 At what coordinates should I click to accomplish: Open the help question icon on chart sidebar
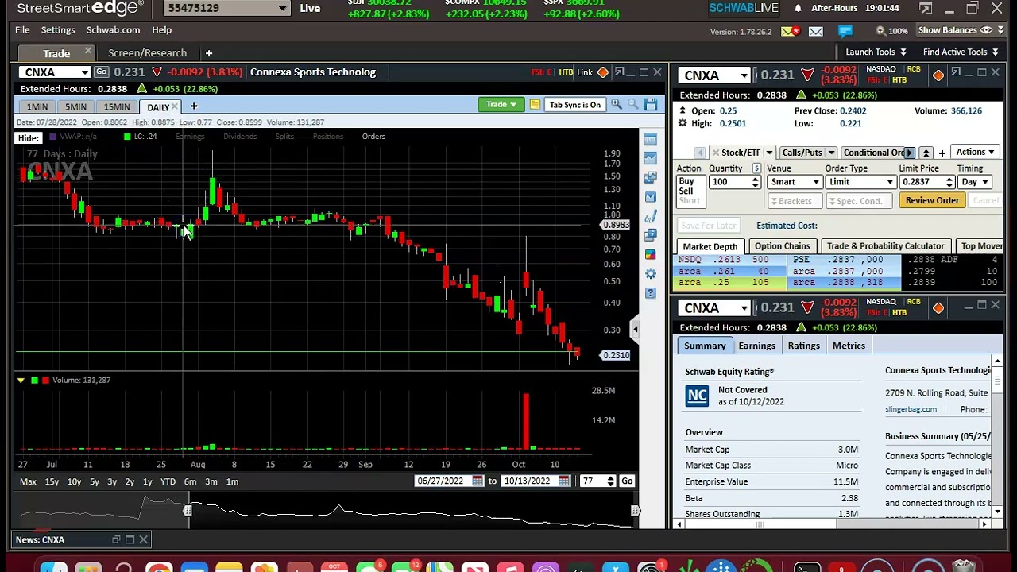point(651,293)
